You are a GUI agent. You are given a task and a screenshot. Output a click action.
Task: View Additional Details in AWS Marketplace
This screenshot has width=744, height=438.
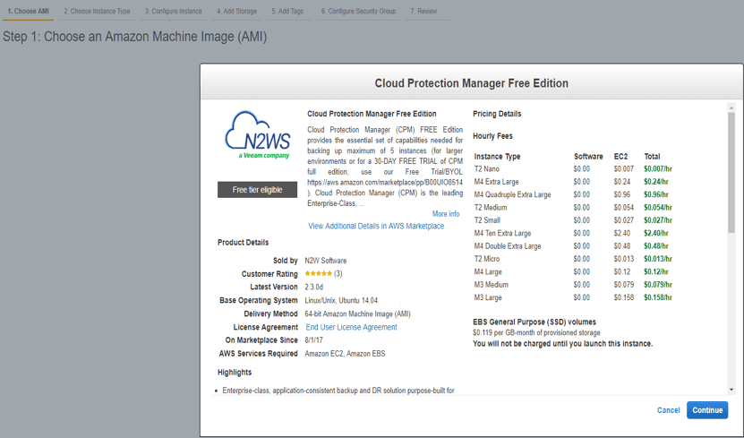(x=376, y=226)
